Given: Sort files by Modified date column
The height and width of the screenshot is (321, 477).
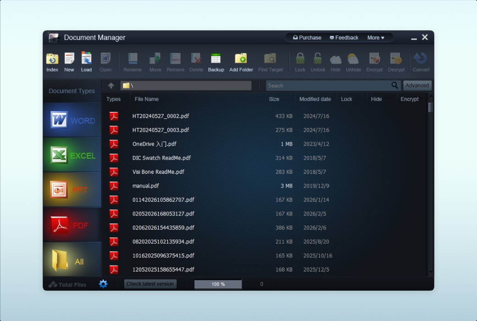Looking at the screenshot, I should [315, 99].
